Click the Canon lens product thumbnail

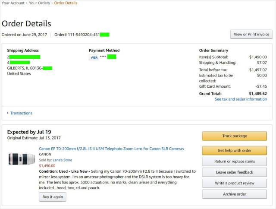(x=22, y=159)
